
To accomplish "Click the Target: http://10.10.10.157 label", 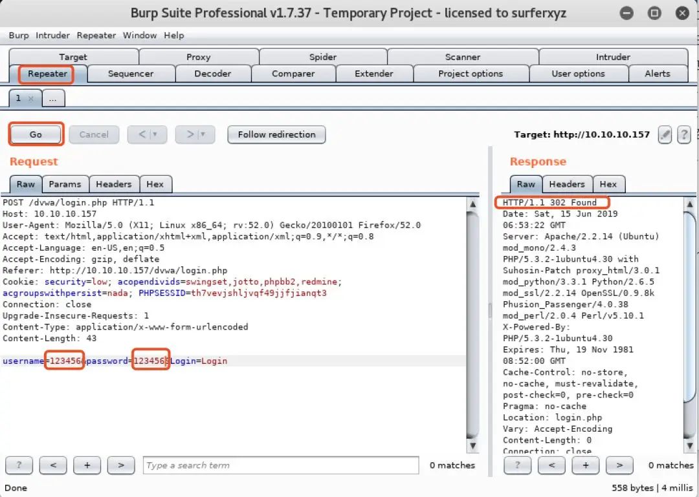I will click(582, 134).
